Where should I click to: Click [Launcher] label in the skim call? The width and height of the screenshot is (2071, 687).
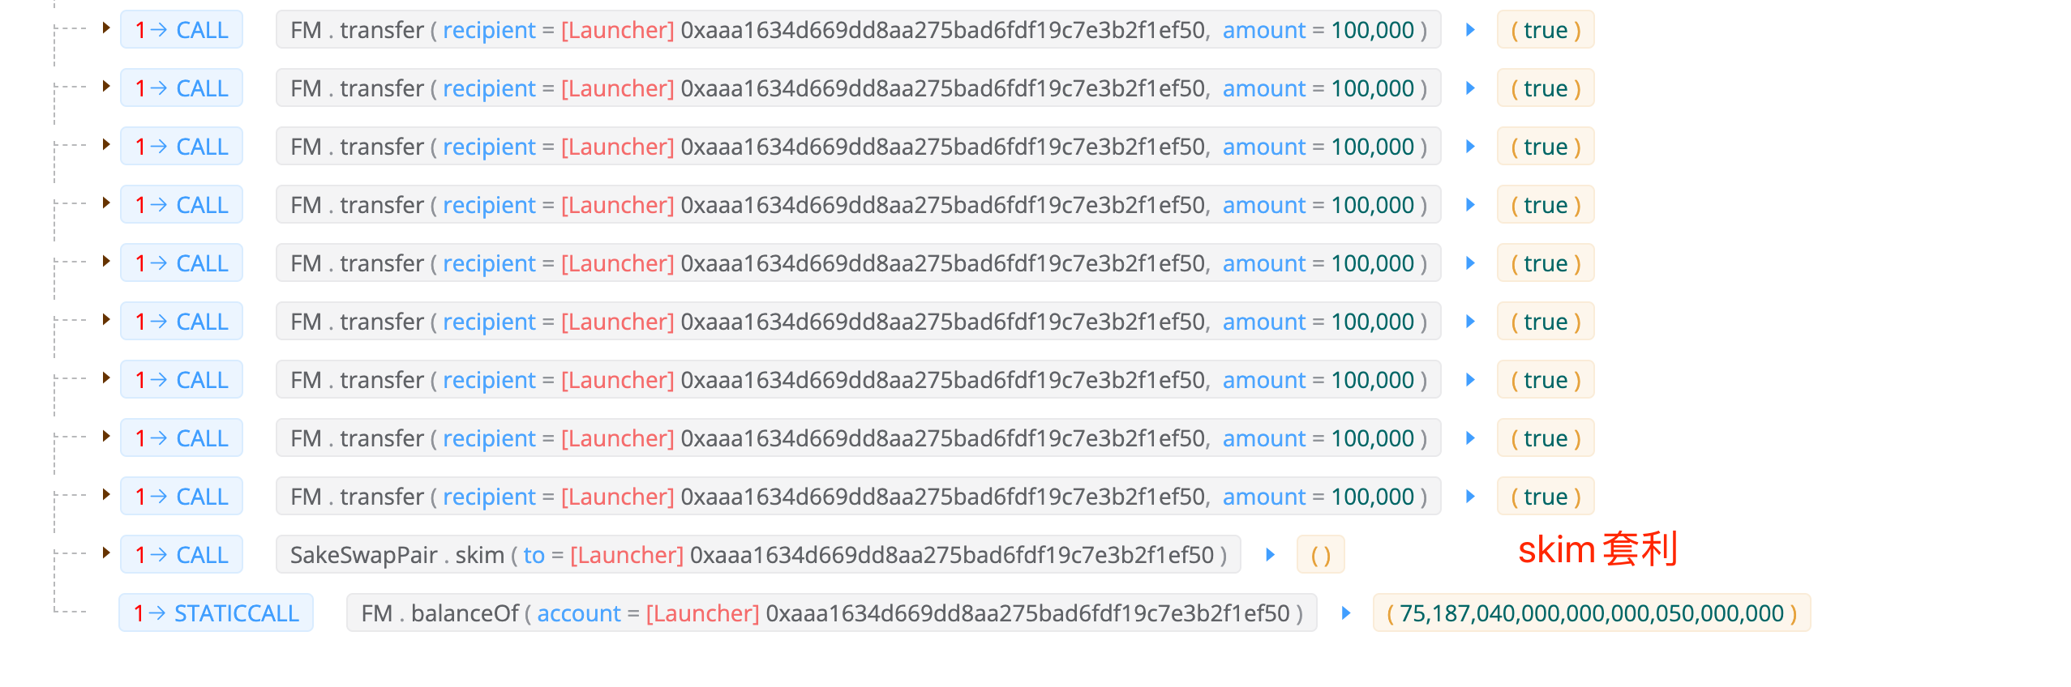[626, 555]
